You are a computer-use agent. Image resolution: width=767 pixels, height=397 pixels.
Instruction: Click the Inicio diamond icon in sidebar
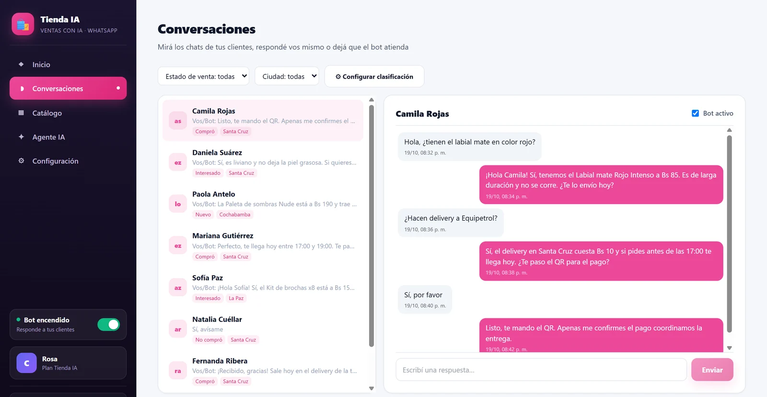(21, 64)
